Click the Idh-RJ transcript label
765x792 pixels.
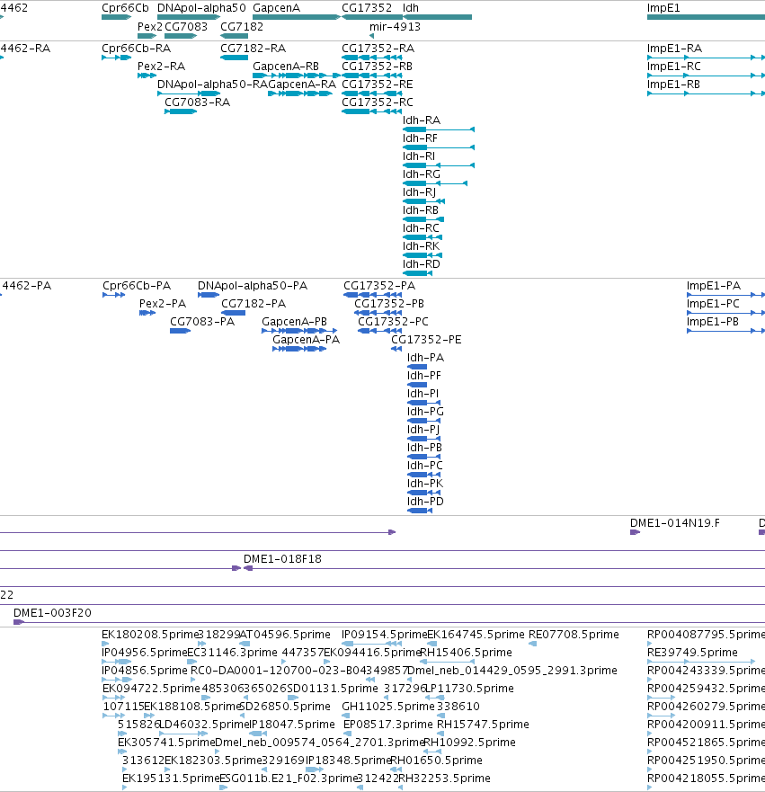419,192
